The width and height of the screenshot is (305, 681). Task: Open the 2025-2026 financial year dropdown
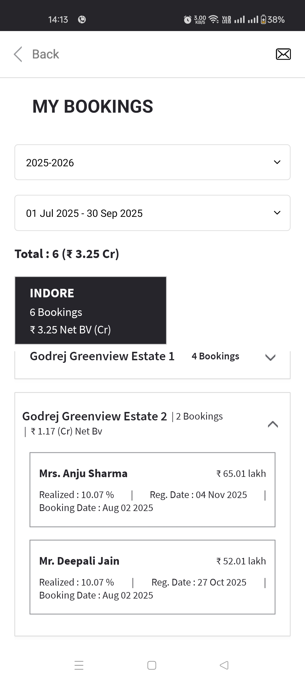coord(152,162)
